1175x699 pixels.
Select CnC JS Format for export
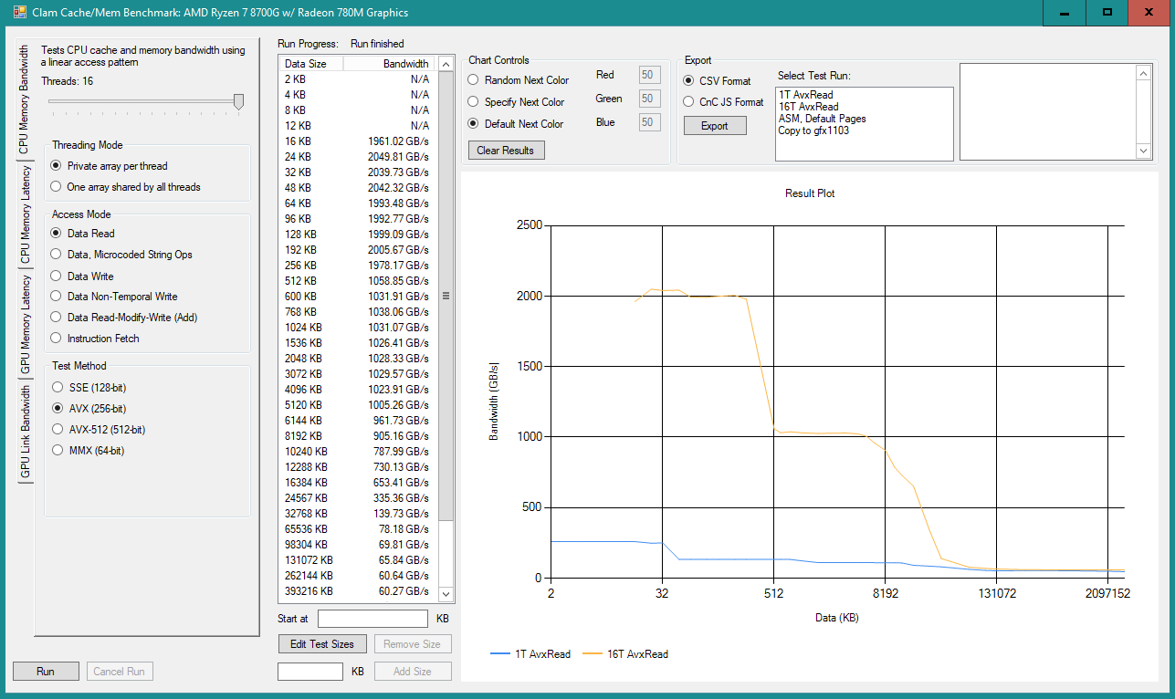pos(689,102)
